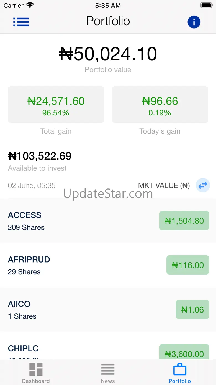
Task: Tap the ₦50,024.10 portfolio value
Action: (108, 54)
